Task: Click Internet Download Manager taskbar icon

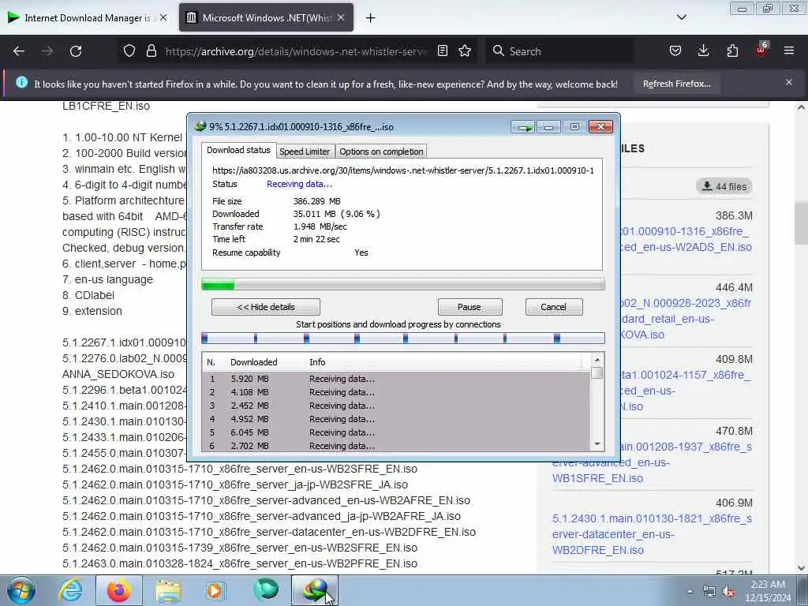Action: pos(315,590)
